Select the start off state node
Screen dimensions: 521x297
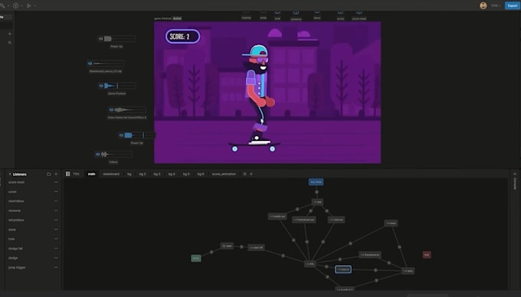256,247
